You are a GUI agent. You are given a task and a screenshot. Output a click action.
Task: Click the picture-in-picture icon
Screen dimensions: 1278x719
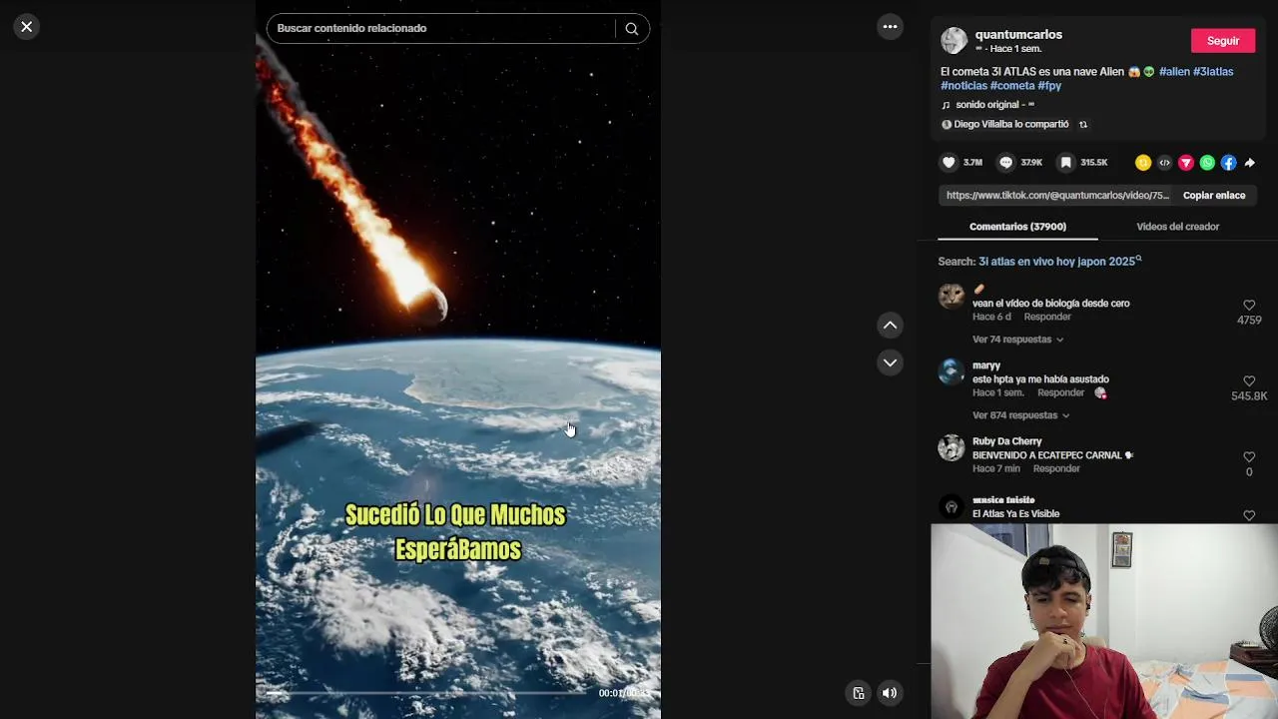tap(858, 693)
